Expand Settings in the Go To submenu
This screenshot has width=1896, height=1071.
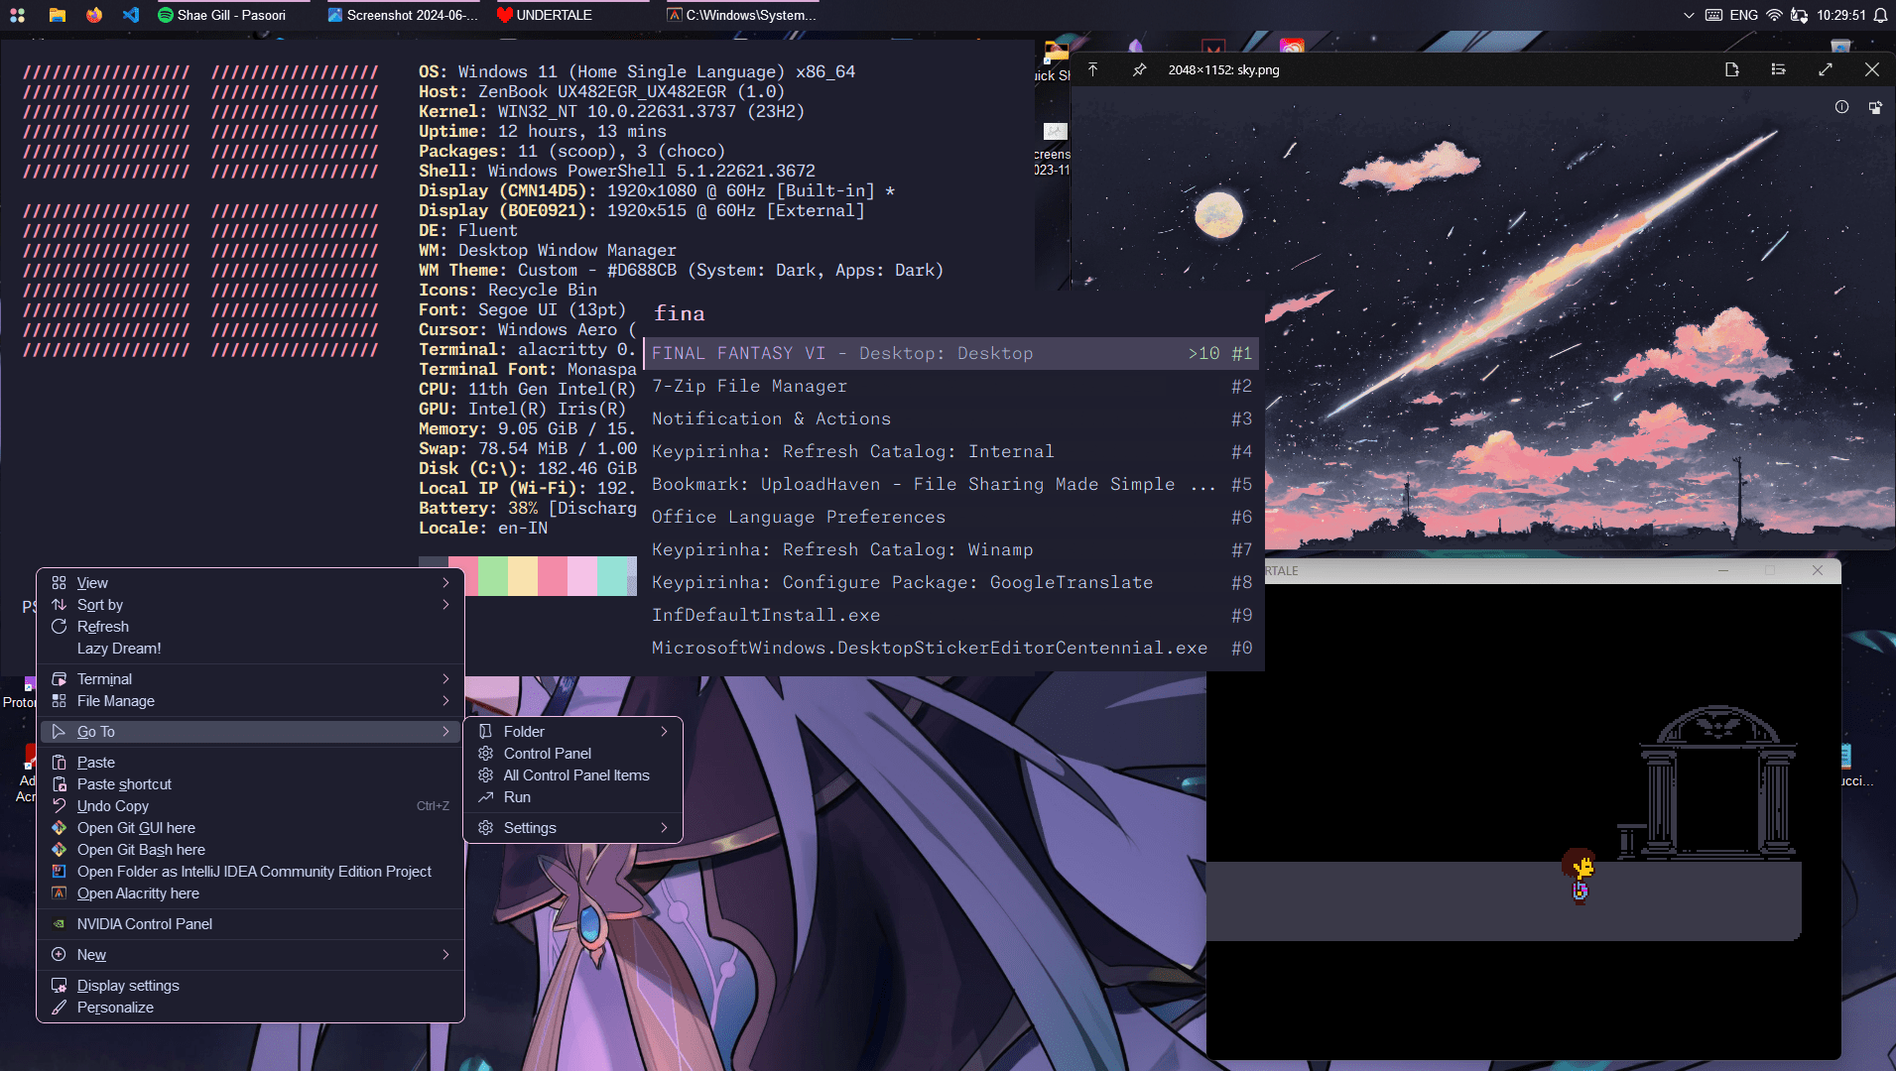coord(572,828)
